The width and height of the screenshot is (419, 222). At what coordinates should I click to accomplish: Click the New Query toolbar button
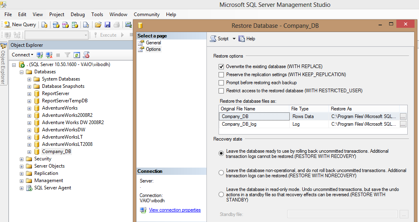tap(20, 25)
